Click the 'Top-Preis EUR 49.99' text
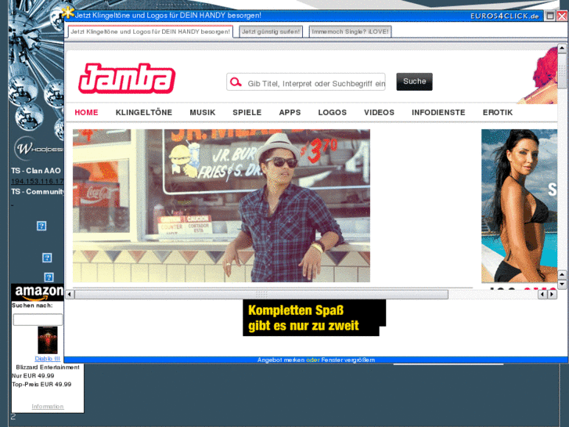This screenshot has width=569, height=427. click(x=41, y=384)
